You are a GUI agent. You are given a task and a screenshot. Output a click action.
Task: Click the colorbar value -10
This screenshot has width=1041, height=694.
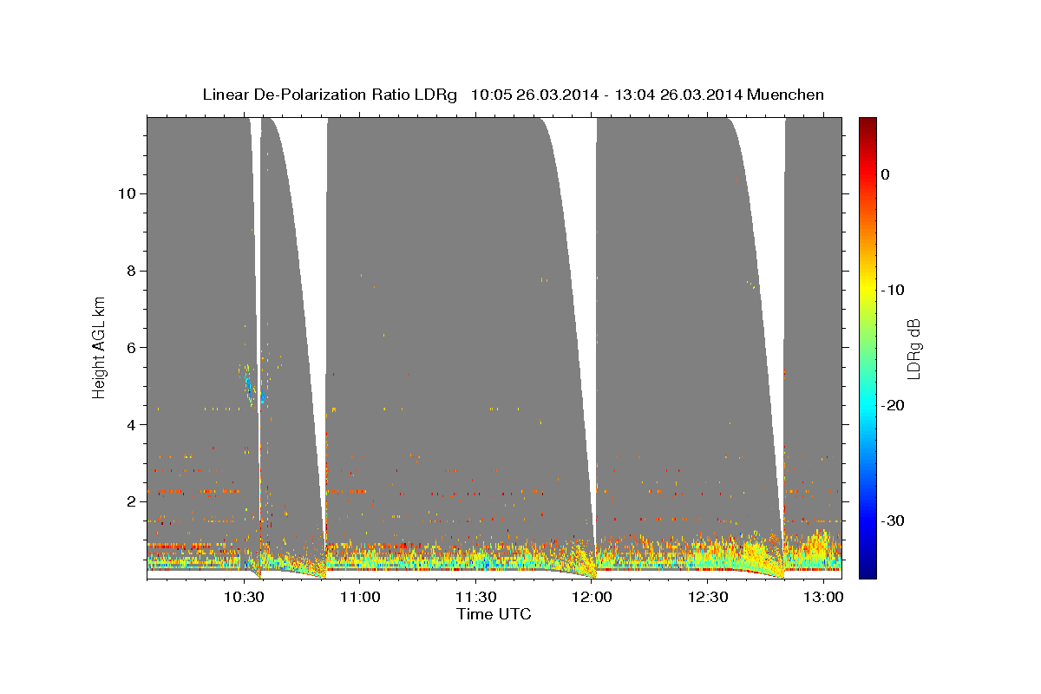coord(894,290)
